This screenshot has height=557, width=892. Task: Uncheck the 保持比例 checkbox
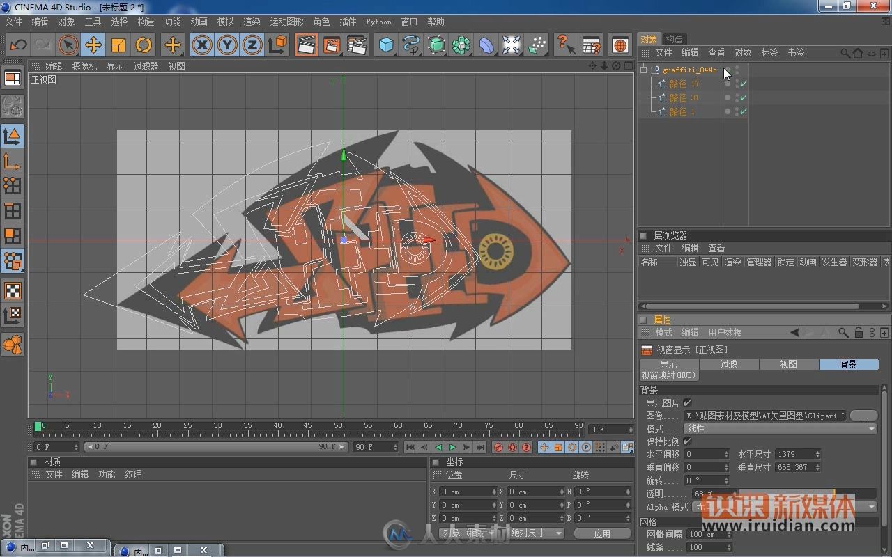point(688,441)
